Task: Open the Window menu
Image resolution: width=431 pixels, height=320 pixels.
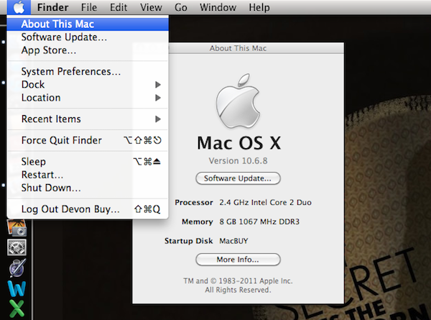Action: pyautogui.click(x=218, y=7)
